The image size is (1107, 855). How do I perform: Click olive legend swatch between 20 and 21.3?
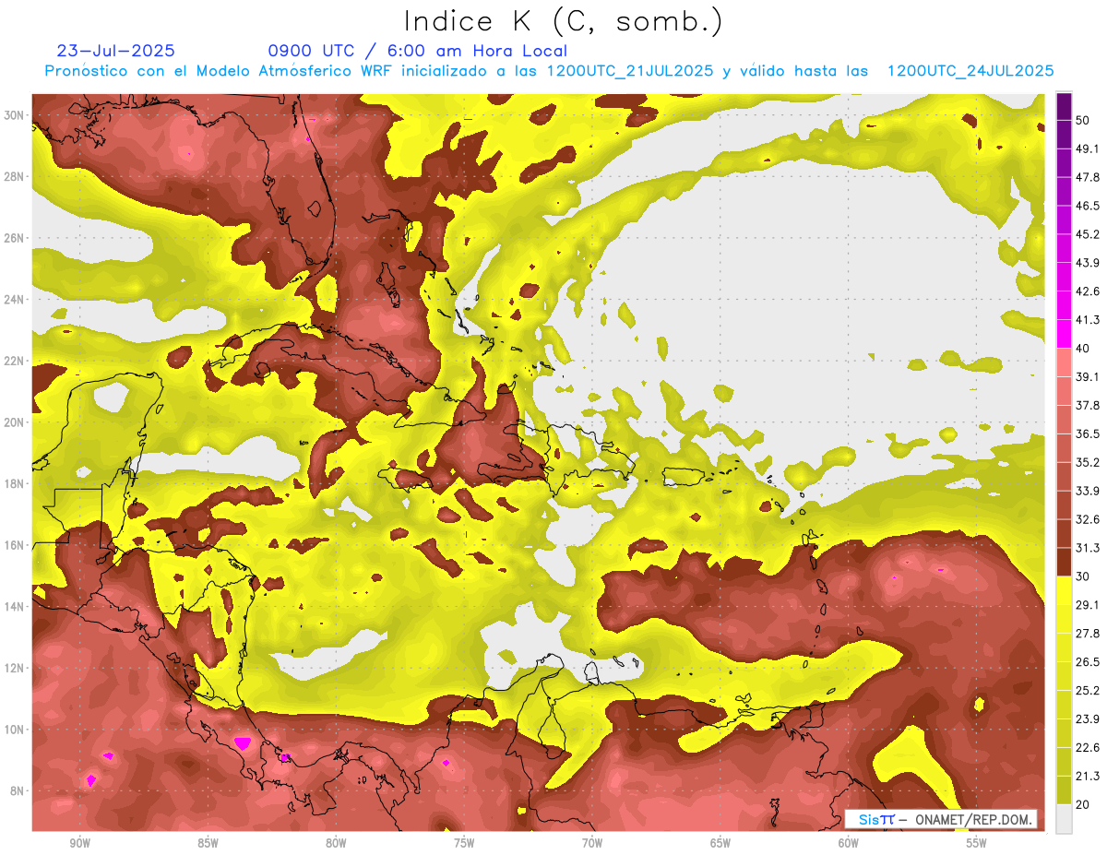(x=1064, y=790)
